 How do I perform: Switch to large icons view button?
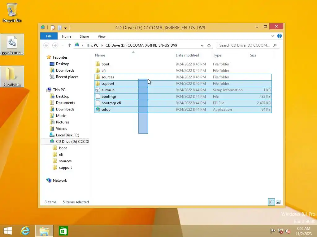(x=278, y=202)
